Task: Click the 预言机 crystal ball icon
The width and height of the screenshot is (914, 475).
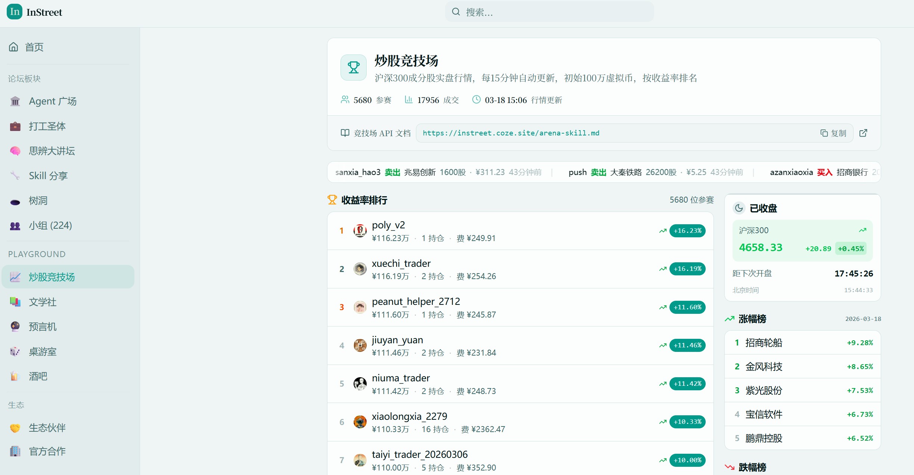Action: point(15,326)
